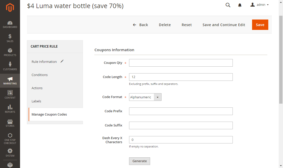Open the Code Format dropdown
The height and width of the screenshot is (168, 283).
click(x=145, y=97)
